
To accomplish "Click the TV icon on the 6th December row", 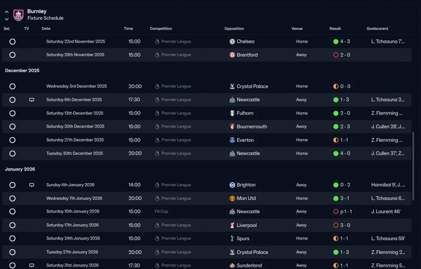I will point(32,100).
